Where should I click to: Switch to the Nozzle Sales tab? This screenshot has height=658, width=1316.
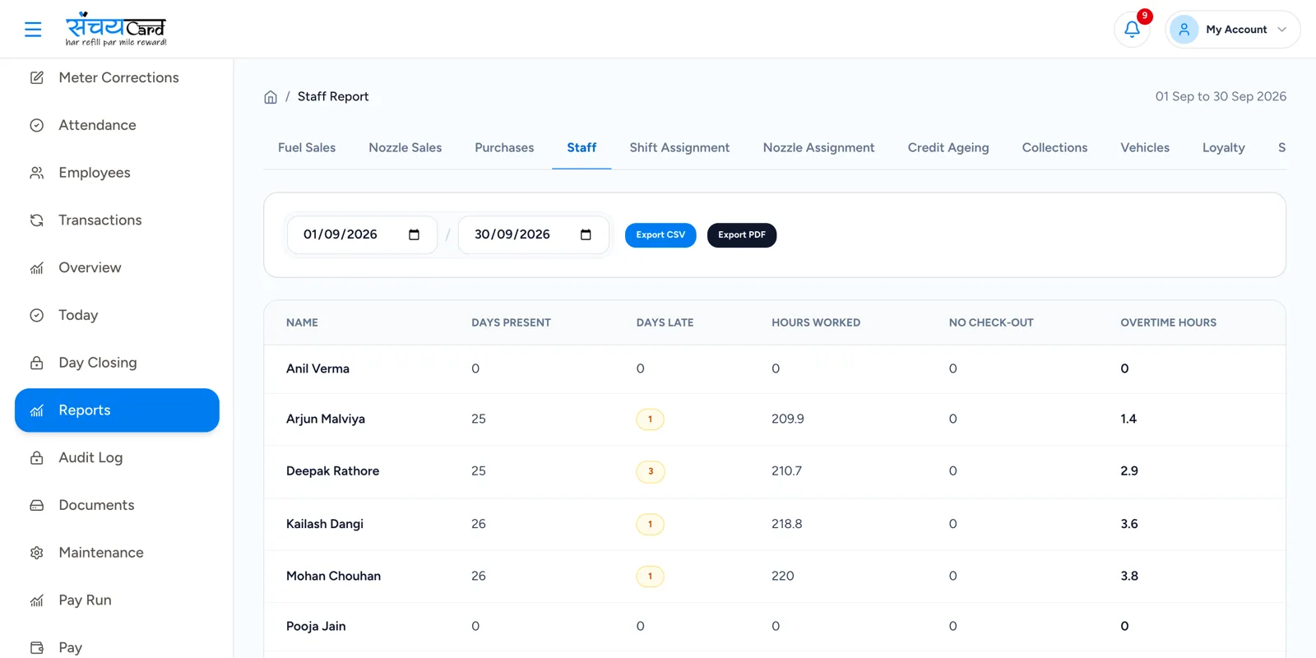pos(405,148)
